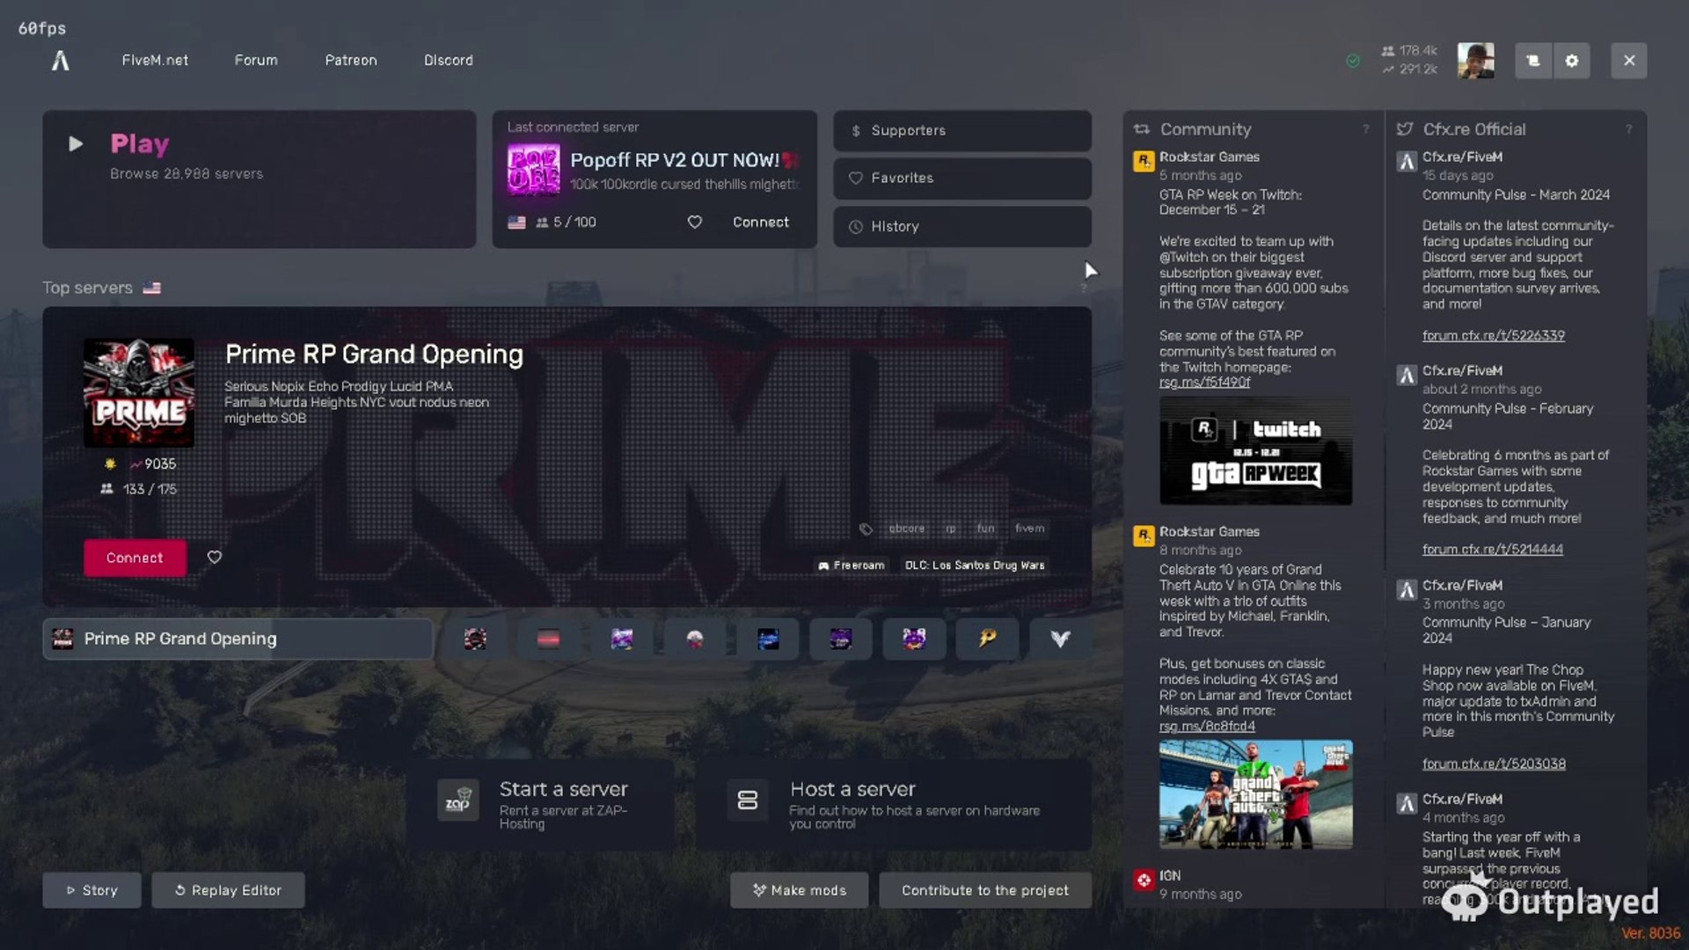Click Play to browse servers
1689x950 pixels.
(x=260, y=179)
